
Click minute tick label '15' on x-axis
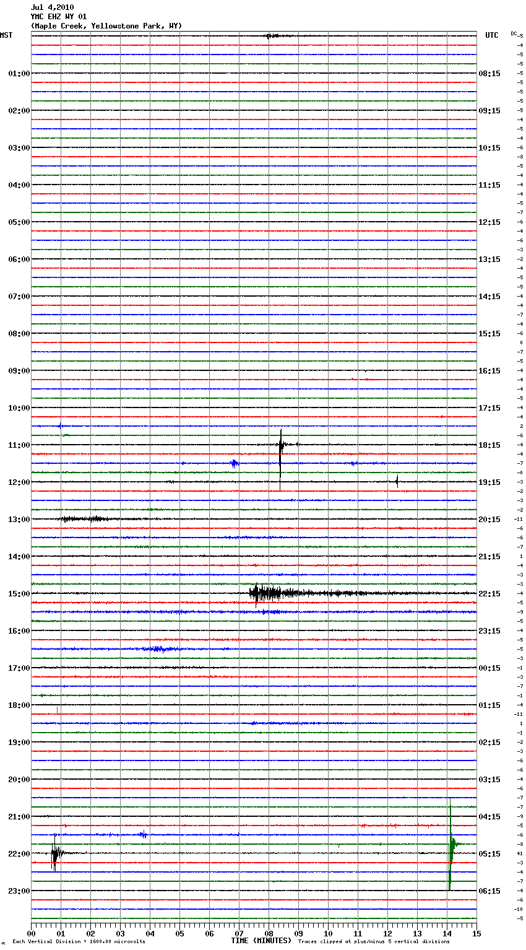coord(476,933)
